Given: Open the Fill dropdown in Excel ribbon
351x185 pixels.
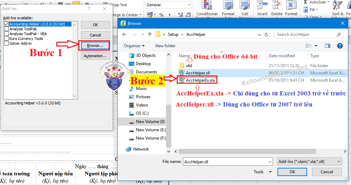Looking at the screenshot, I should 311,10.
